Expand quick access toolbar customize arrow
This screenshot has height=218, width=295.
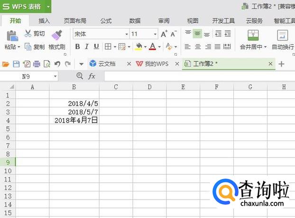pos(81,64)
